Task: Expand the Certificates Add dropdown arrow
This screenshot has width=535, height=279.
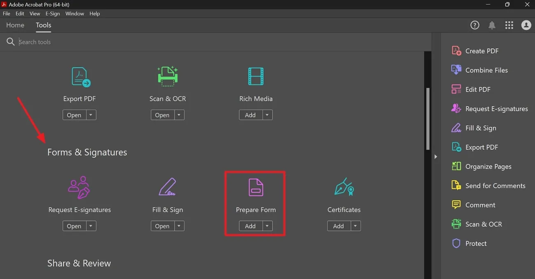Action: (355, 226)
